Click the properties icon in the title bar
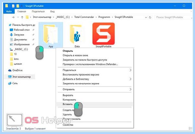 click(13, 6)
